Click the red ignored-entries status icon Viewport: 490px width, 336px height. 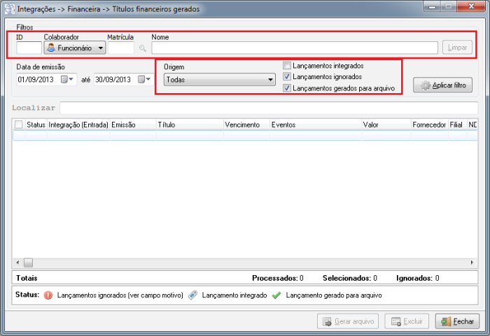48,295
